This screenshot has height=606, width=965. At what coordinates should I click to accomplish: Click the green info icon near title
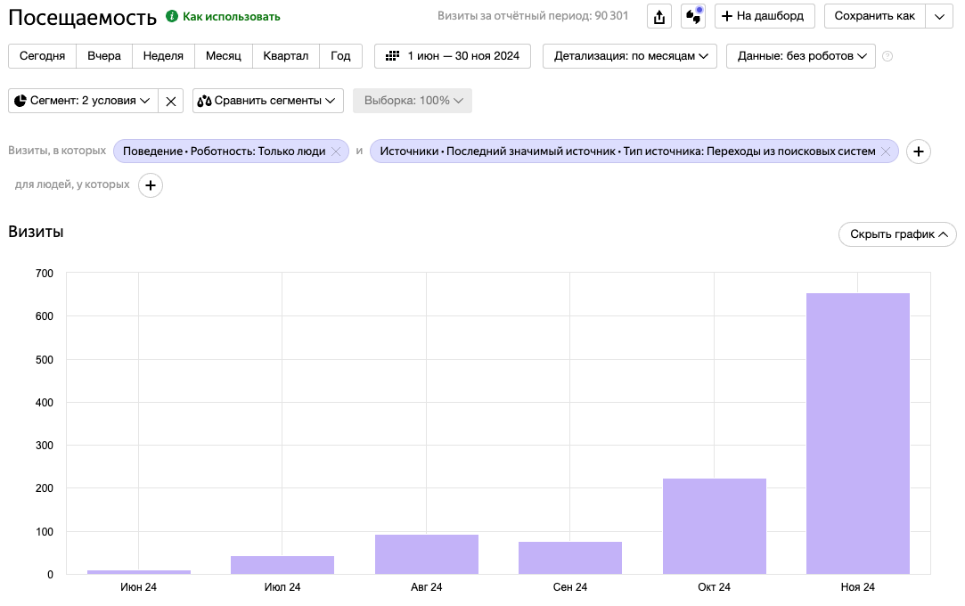click(x=172, y=16)
